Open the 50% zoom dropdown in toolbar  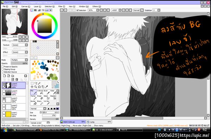click(x=94, y=10)
